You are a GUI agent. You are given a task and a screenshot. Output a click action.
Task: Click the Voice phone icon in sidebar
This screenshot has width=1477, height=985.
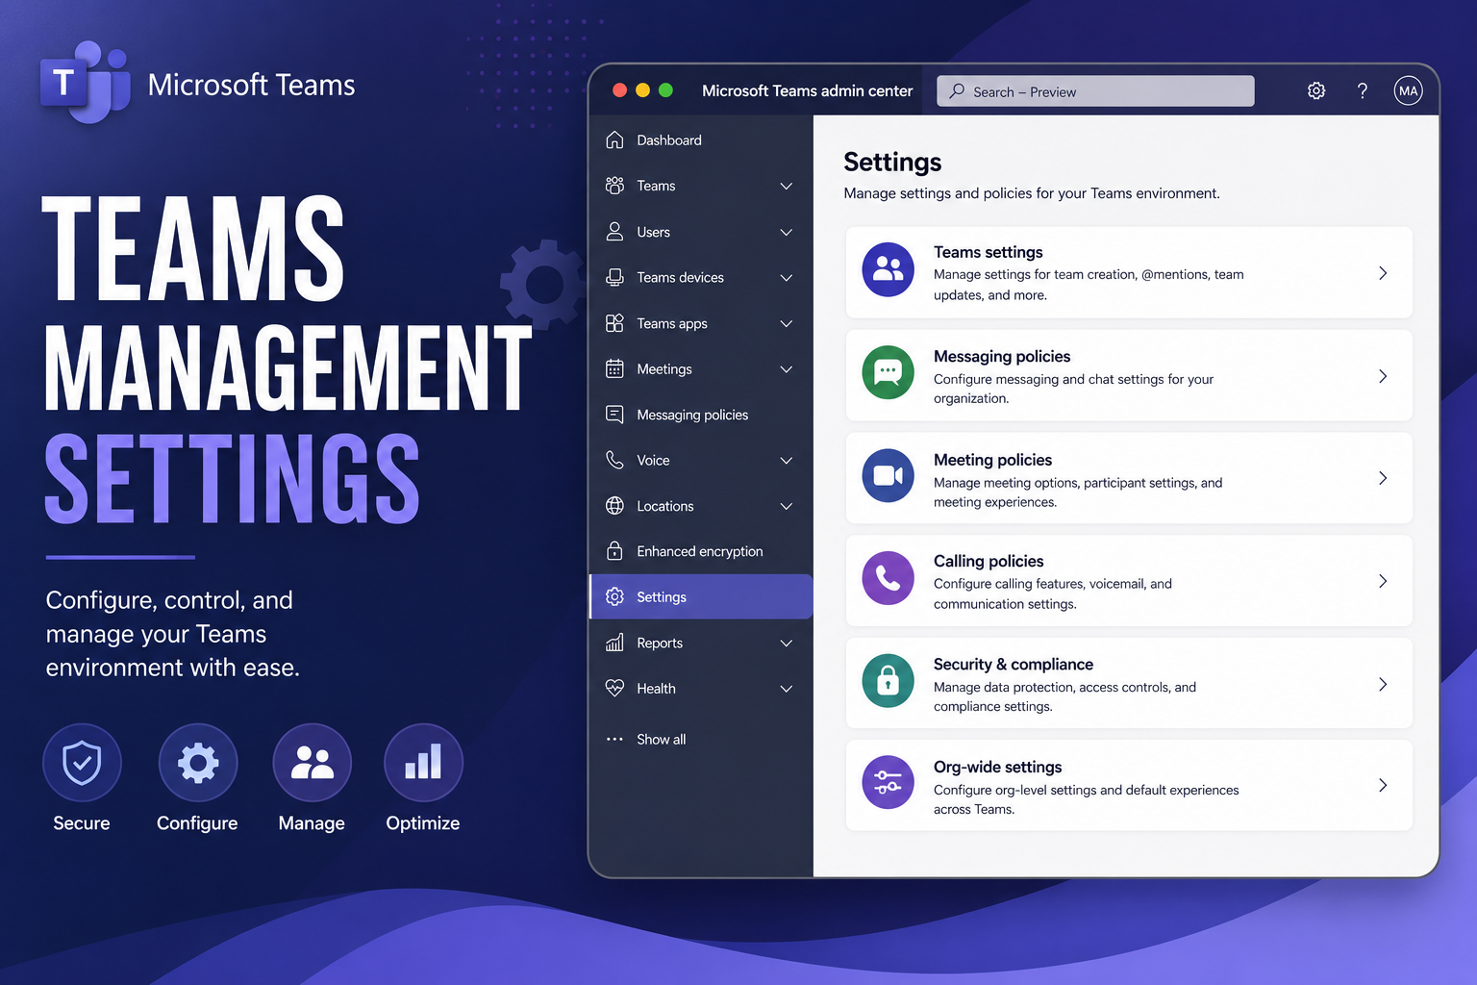tap(614, 460)
